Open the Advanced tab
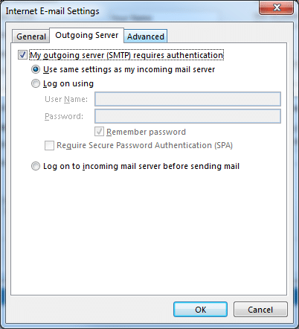This screenshot has width=299, height=329. (x=146, y=36)
